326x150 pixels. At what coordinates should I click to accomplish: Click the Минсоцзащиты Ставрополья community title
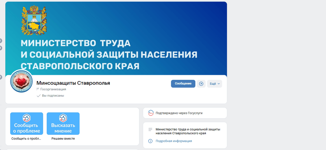point(73,83)
